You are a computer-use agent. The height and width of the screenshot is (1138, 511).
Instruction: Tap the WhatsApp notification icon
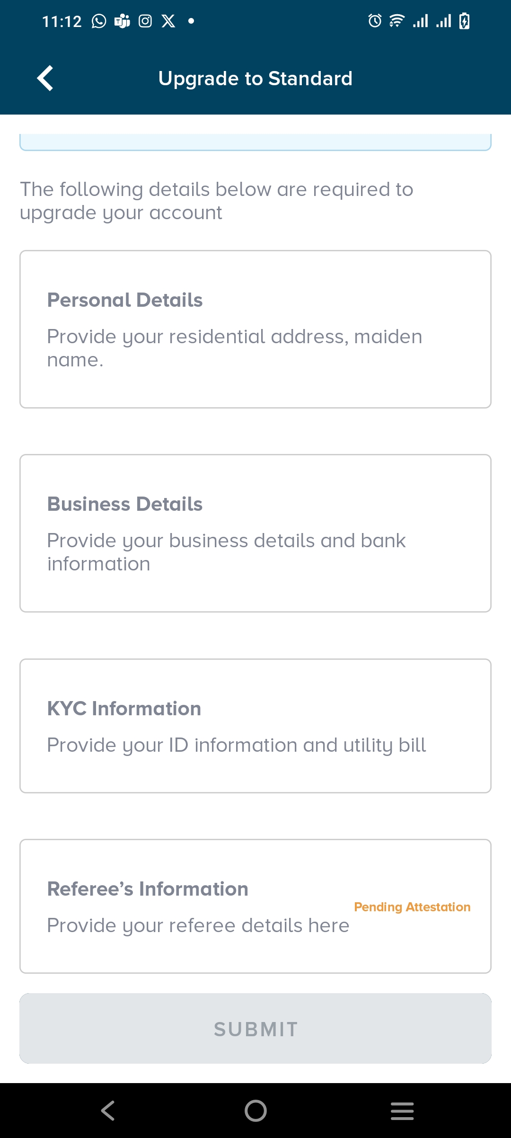click(x=98, y=21)
